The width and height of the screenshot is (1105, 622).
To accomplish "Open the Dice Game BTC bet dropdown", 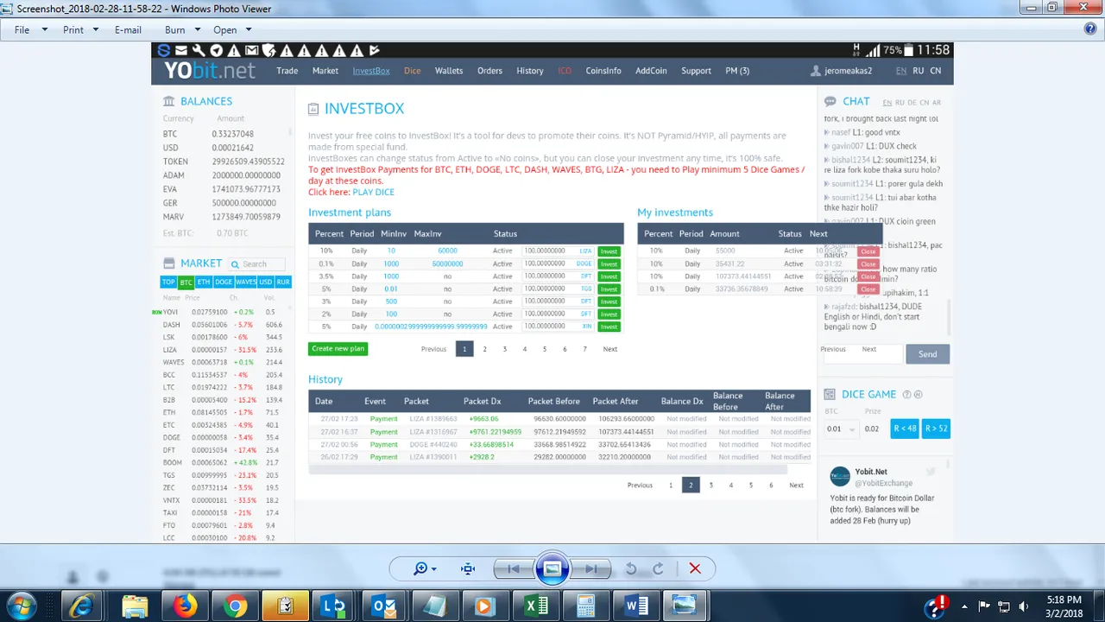I will pos(841,428).
